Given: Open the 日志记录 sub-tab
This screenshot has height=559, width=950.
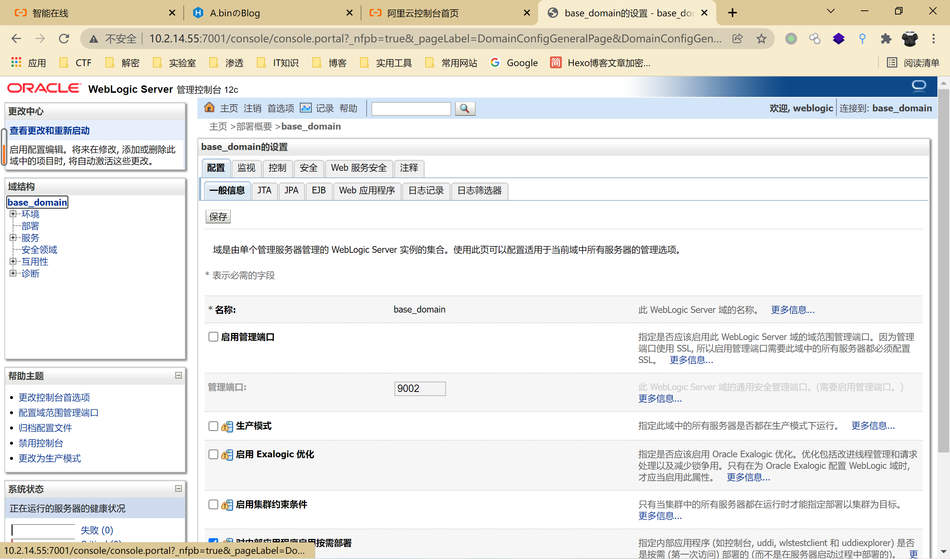Looking at the screenshot, I should [426, 190].
